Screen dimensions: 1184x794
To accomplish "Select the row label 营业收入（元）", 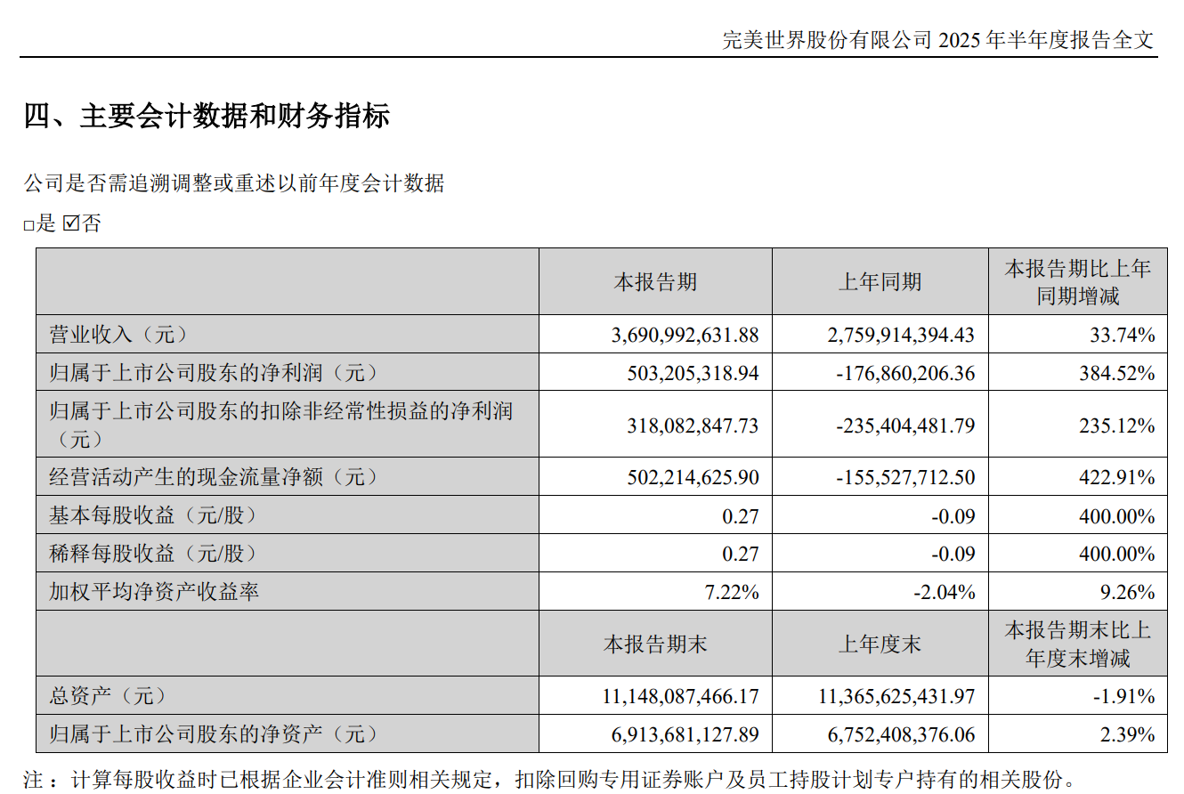I will [x=119, y=335].
